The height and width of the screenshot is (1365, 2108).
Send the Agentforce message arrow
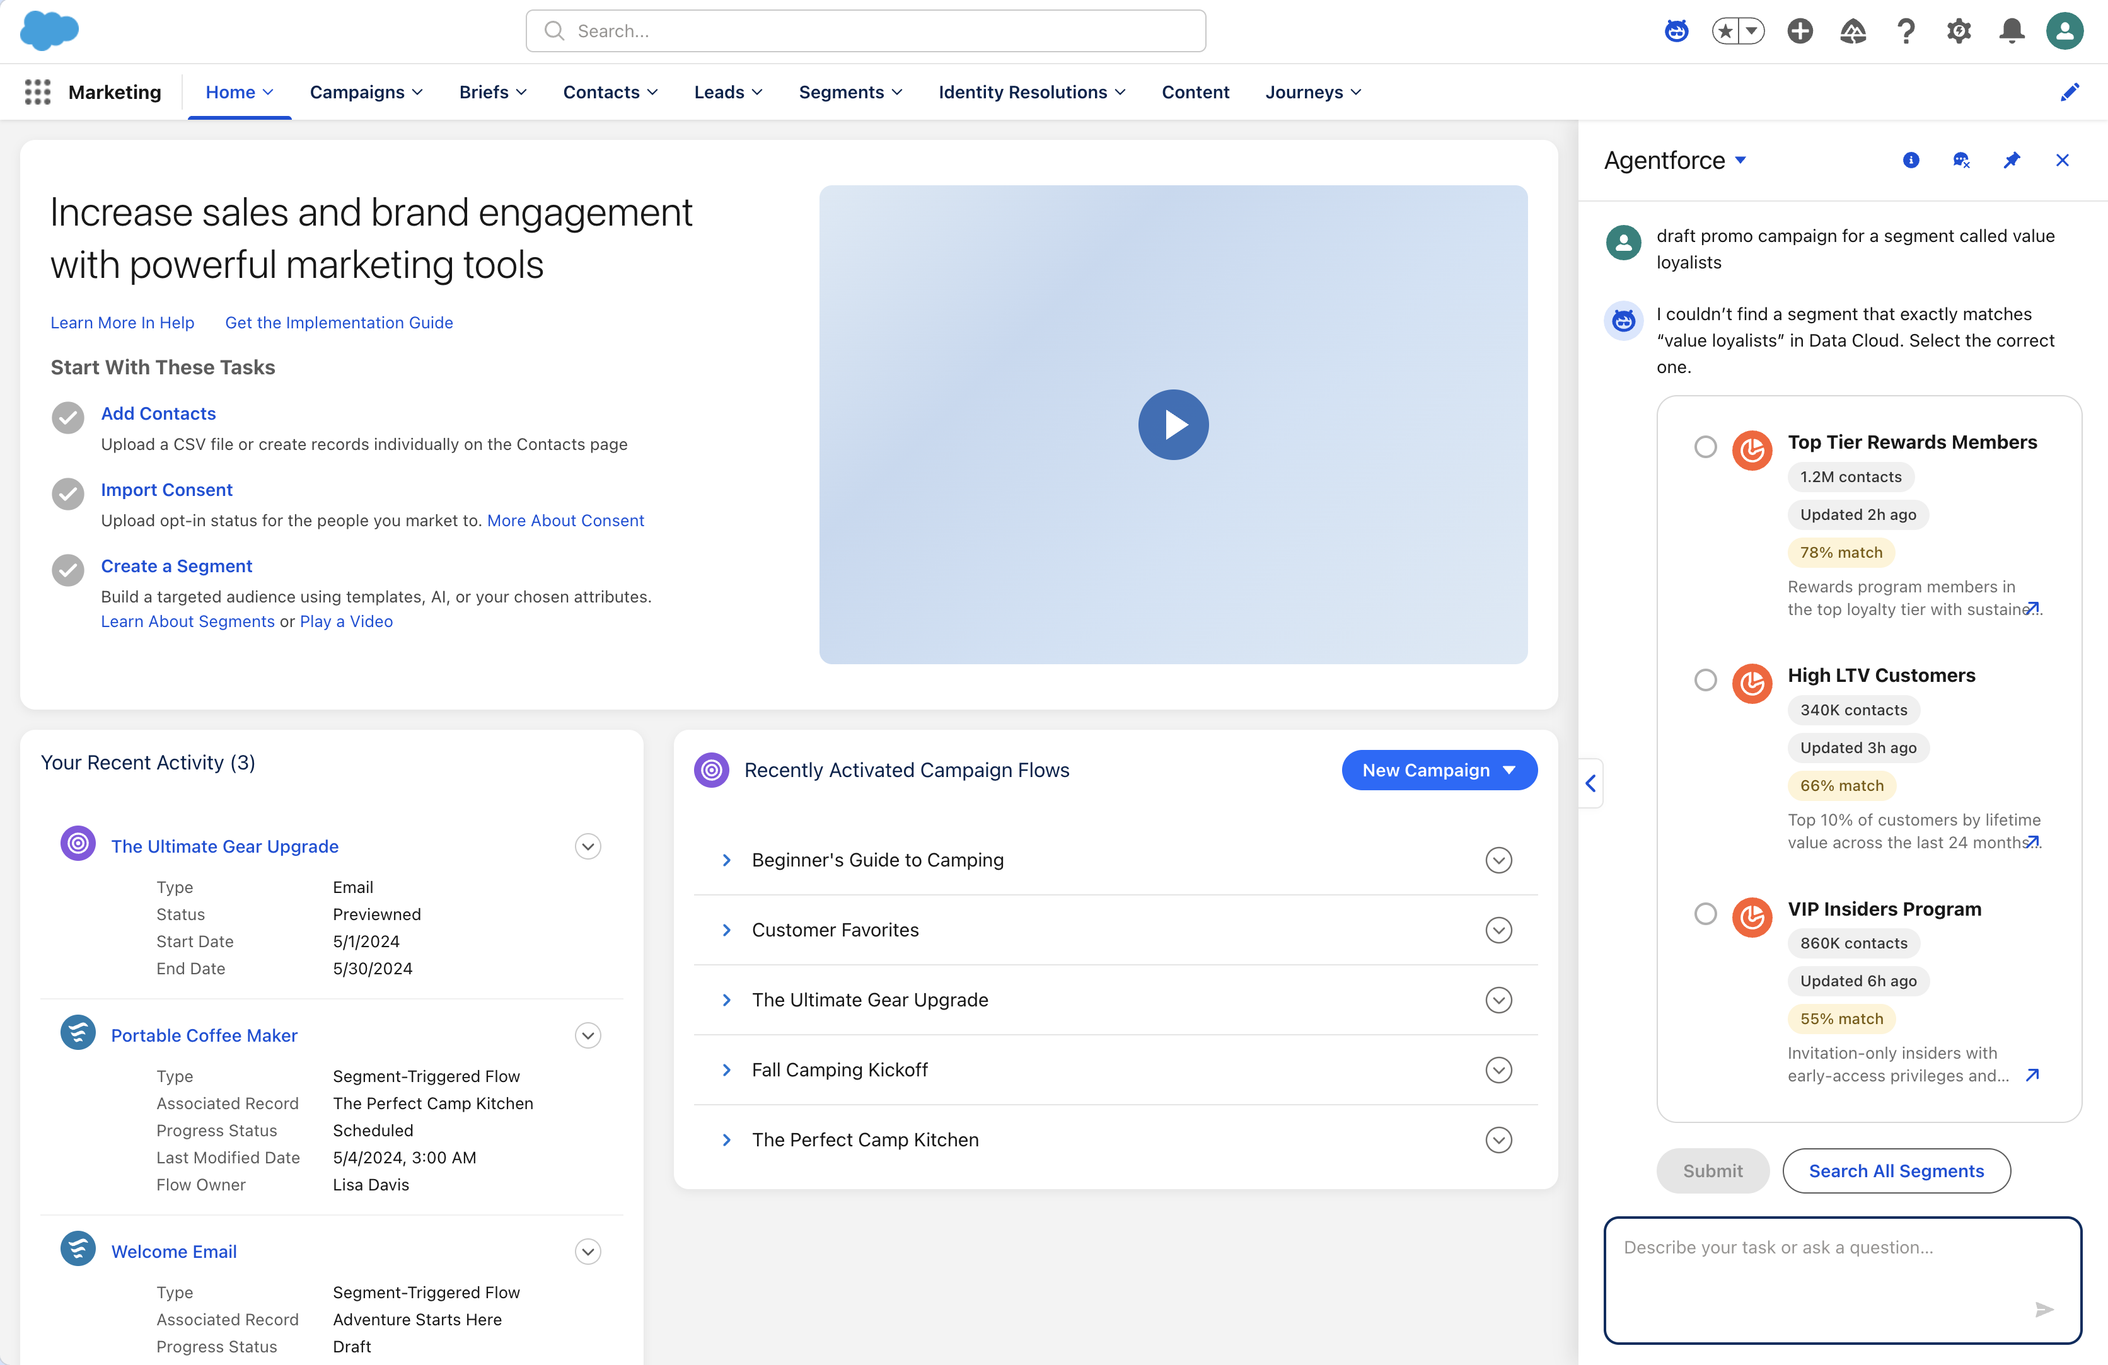tap(2044, 1310)
